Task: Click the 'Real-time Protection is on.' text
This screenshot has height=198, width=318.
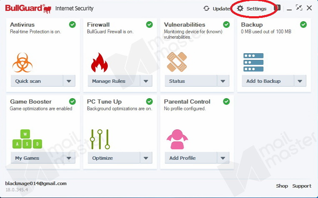Action: tap(35, 32)
